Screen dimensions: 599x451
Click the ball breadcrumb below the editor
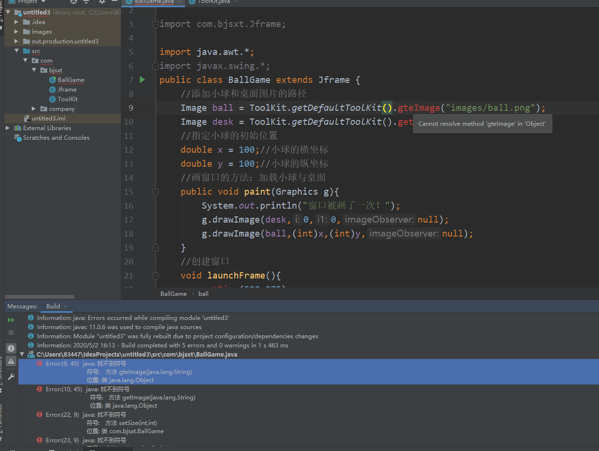204,293
